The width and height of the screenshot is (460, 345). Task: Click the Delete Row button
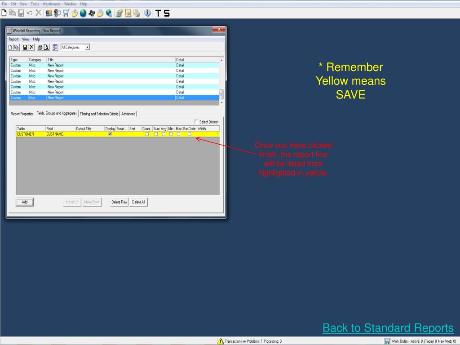119,202
